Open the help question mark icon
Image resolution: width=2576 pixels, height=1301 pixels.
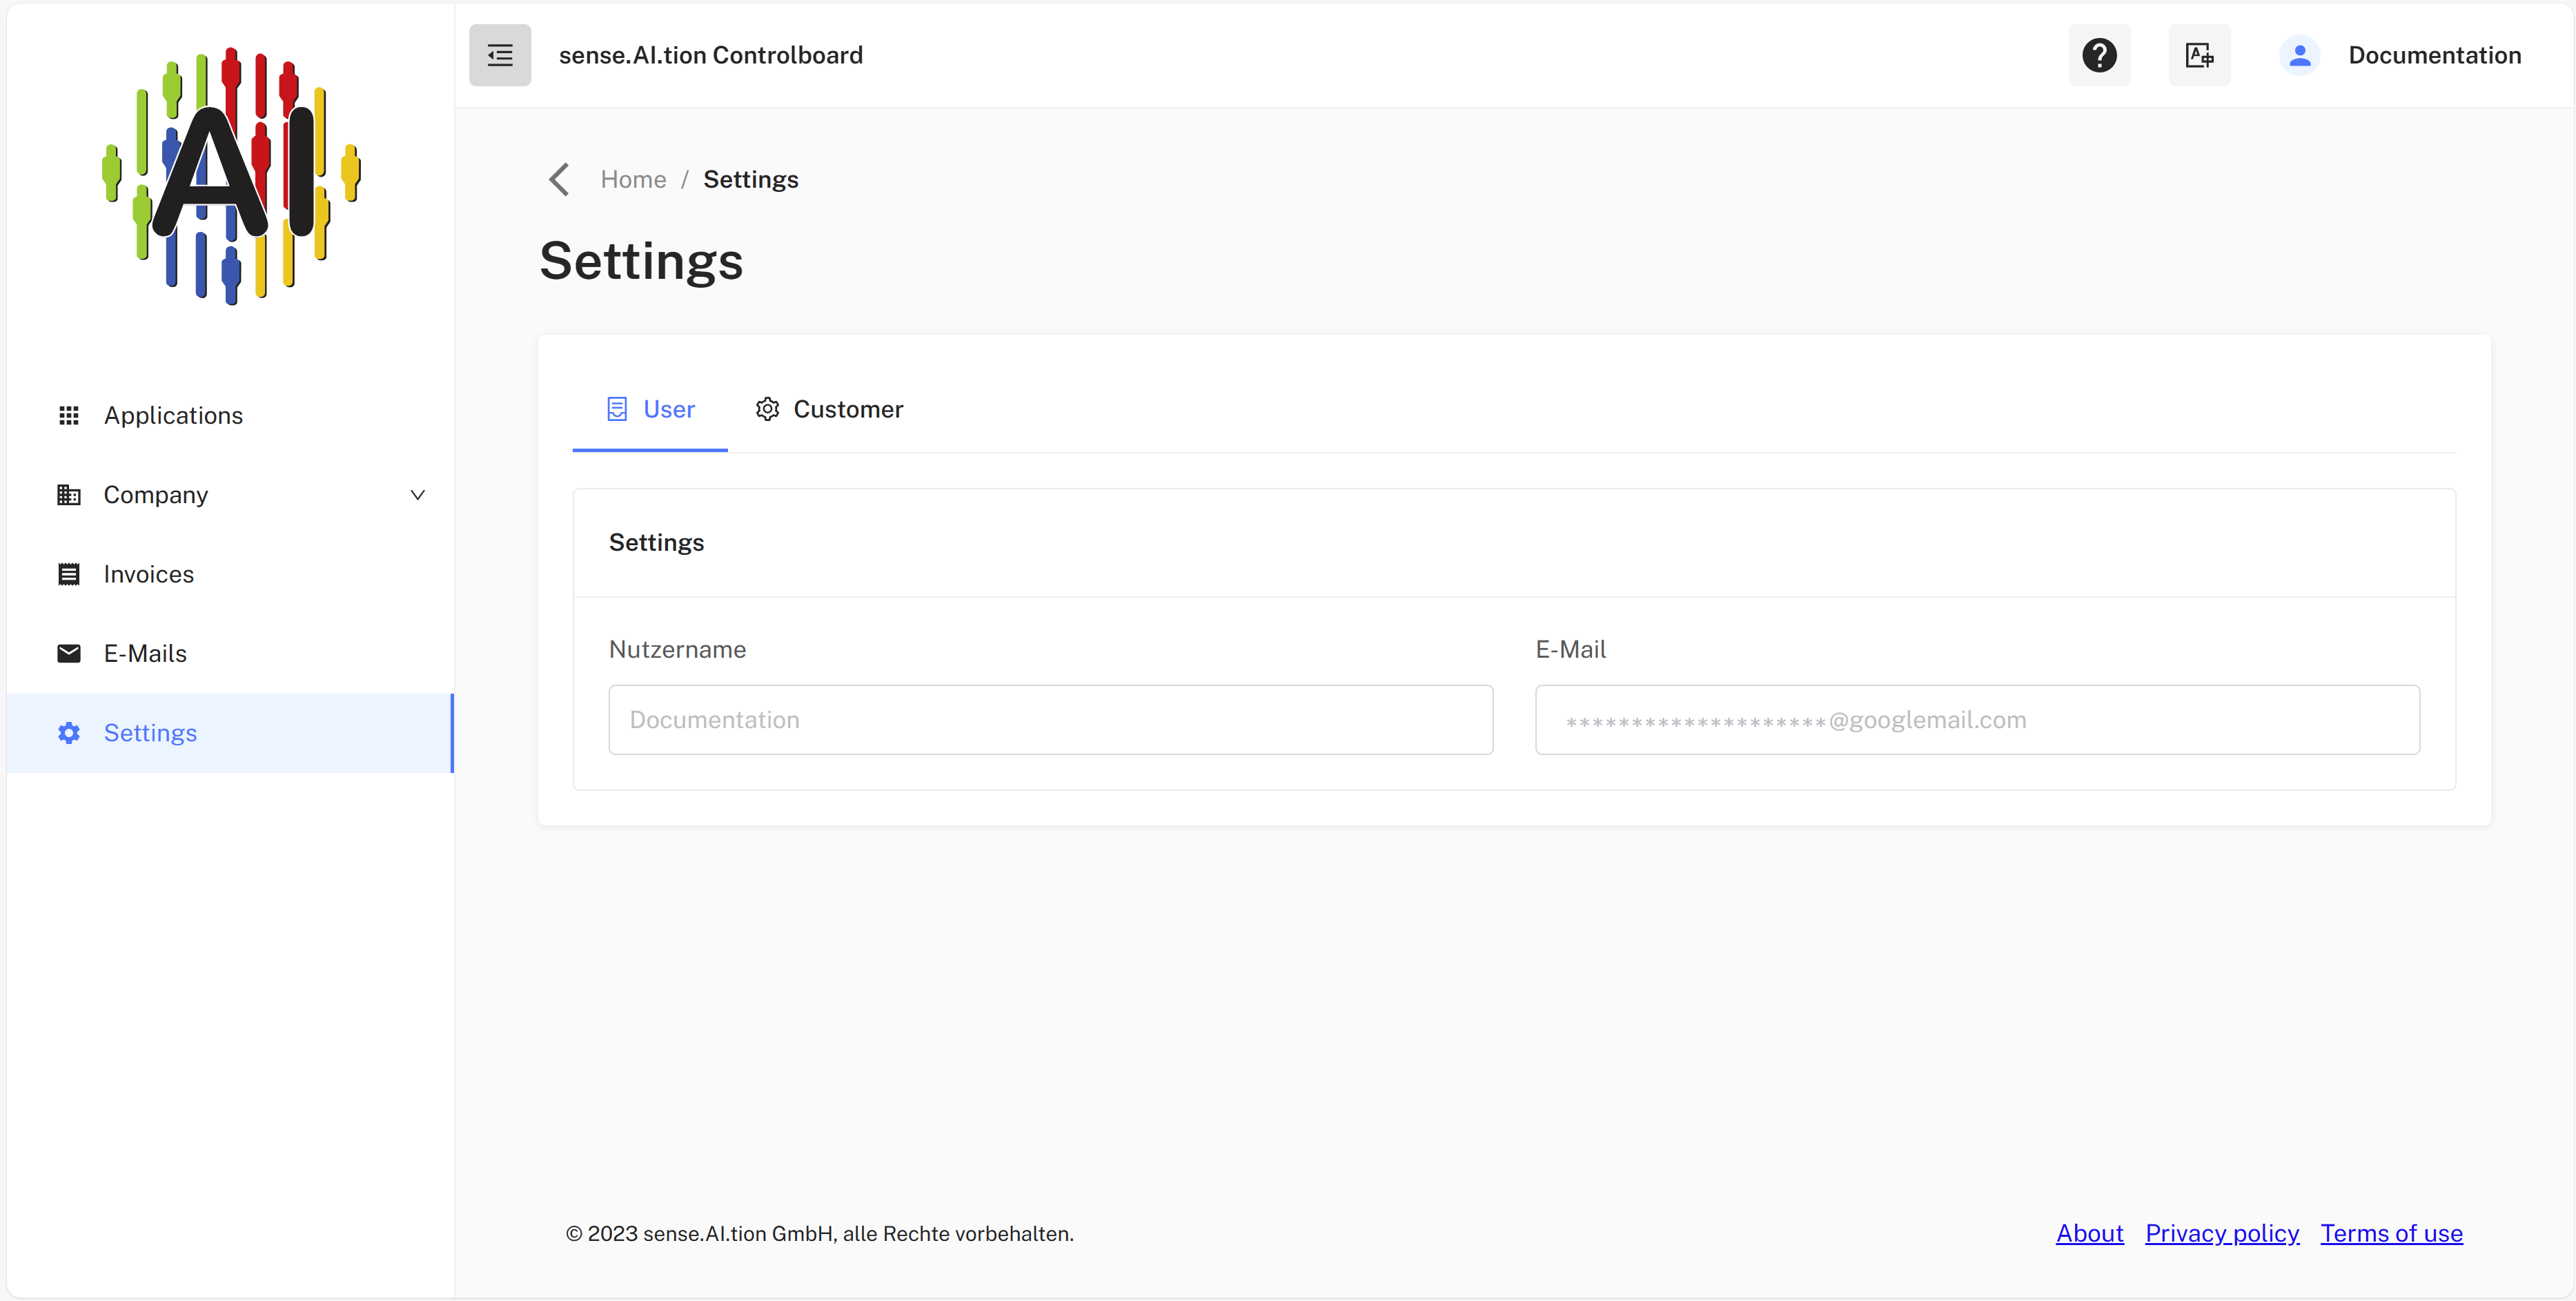pos(2099,55)
